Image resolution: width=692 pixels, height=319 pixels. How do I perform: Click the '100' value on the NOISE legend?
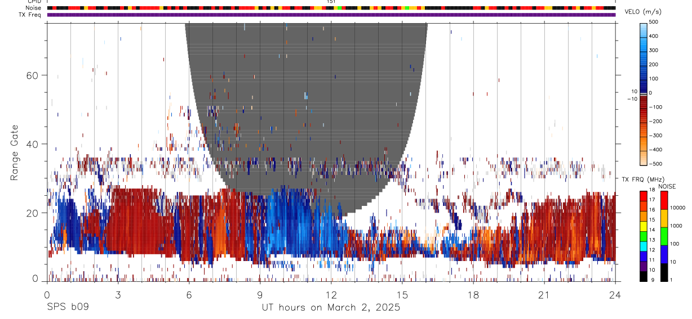tap(675, 244)
